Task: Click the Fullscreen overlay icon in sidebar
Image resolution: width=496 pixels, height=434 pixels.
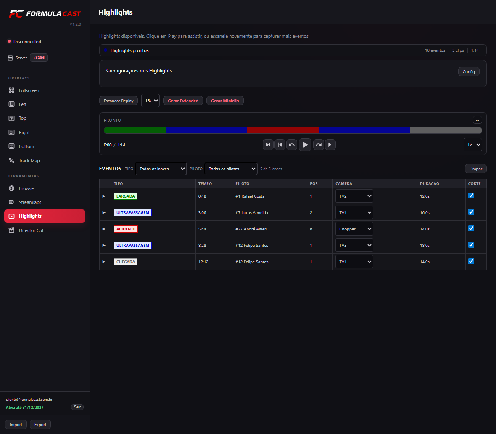Action: pyautogui.click(x=11, y=90)
